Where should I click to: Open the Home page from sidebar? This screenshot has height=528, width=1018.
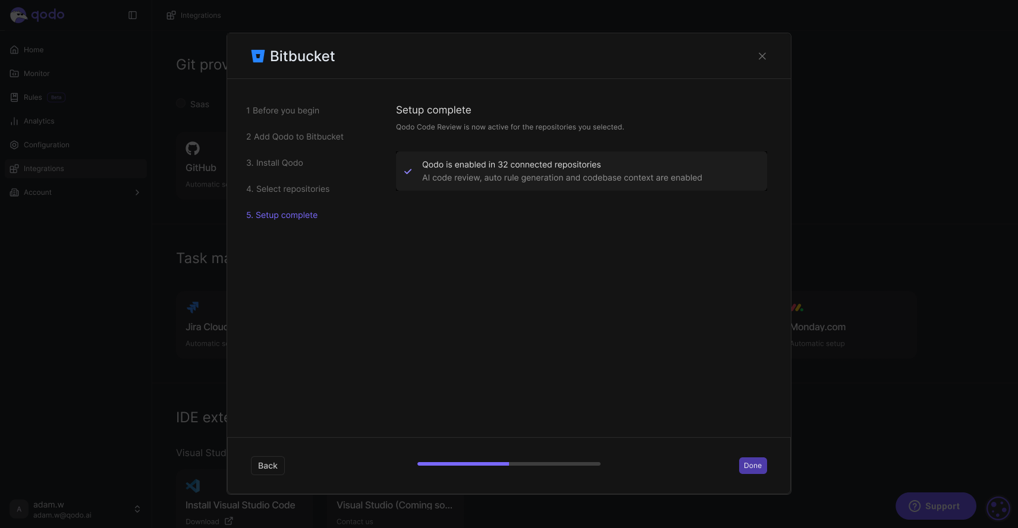[76, 50]
